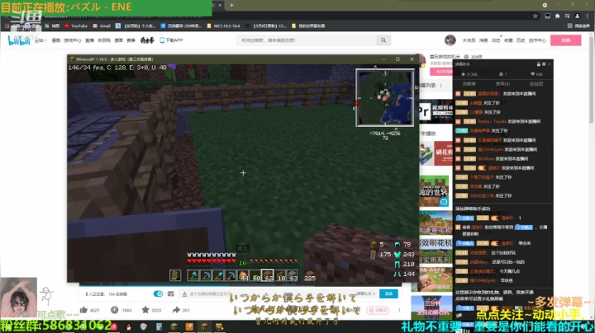This screenshot has width=595, height=333.
Task: Click offhand slot left of hotbar
Action: [x=175, y=275]
